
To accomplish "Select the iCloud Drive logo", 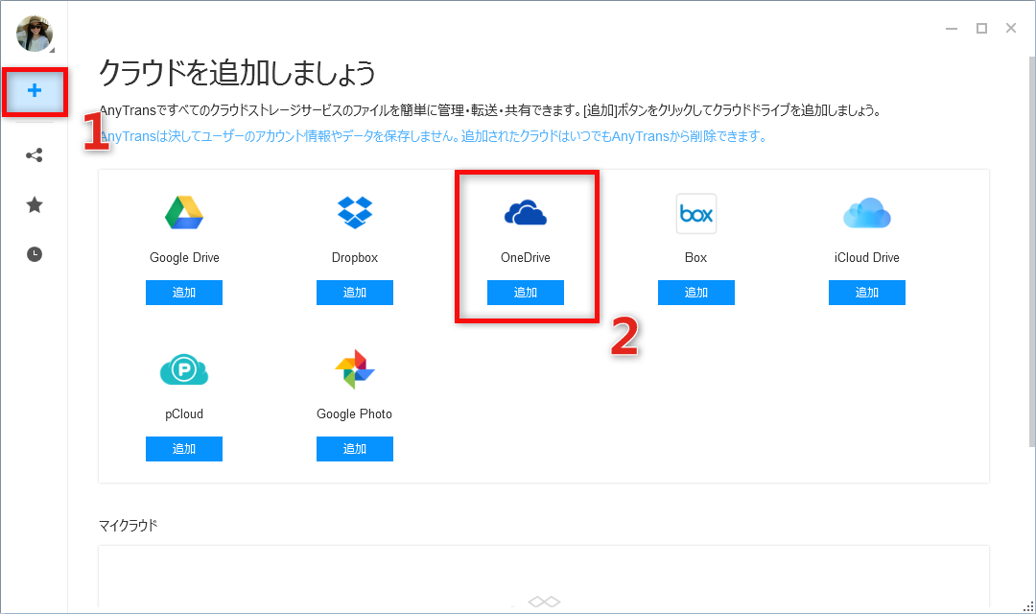I will click(867, 213).
